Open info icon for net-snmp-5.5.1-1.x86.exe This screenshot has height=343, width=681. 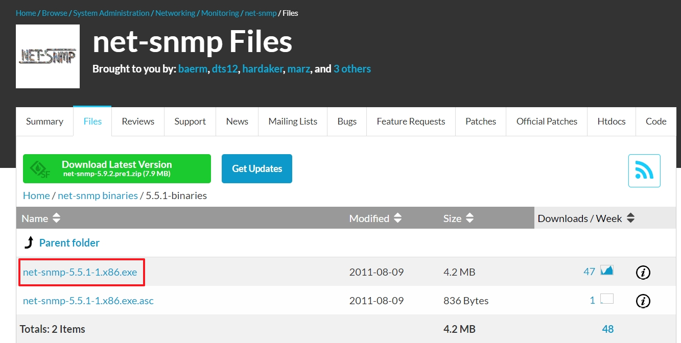(643, 273)
